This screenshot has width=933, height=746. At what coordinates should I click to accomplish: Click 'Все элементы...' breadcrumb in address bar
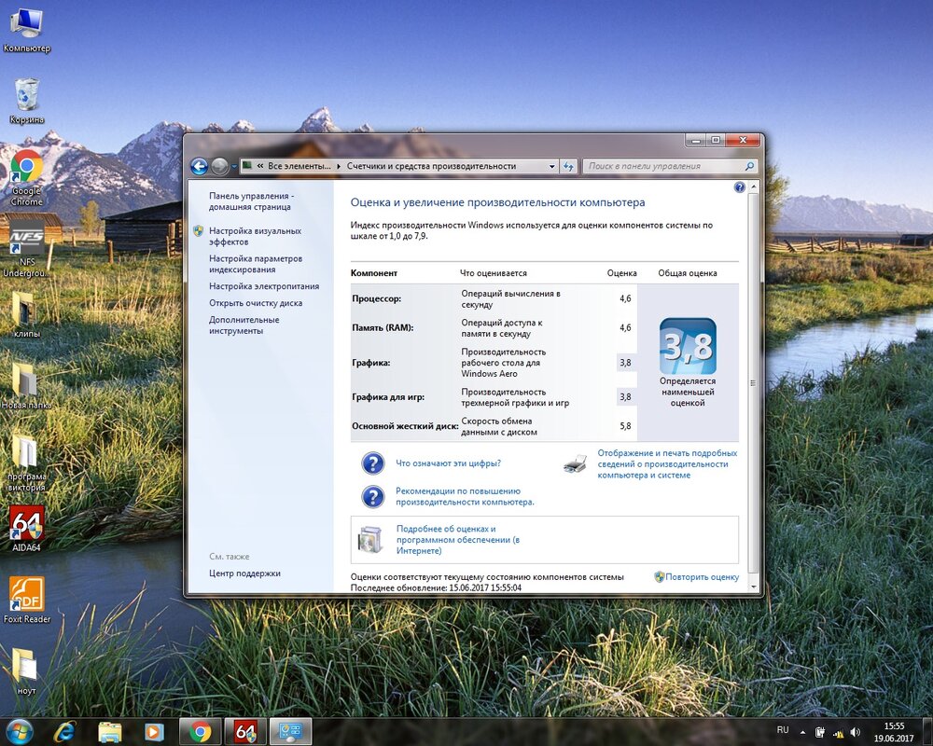299,166
